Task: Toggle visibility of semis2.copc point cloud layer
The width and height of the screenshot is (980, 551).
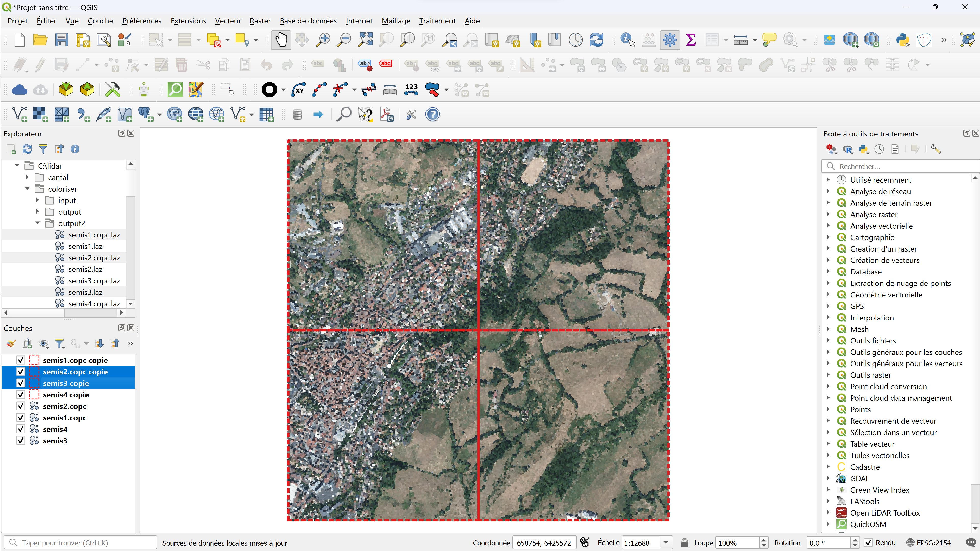Action: tap(21, 406)
